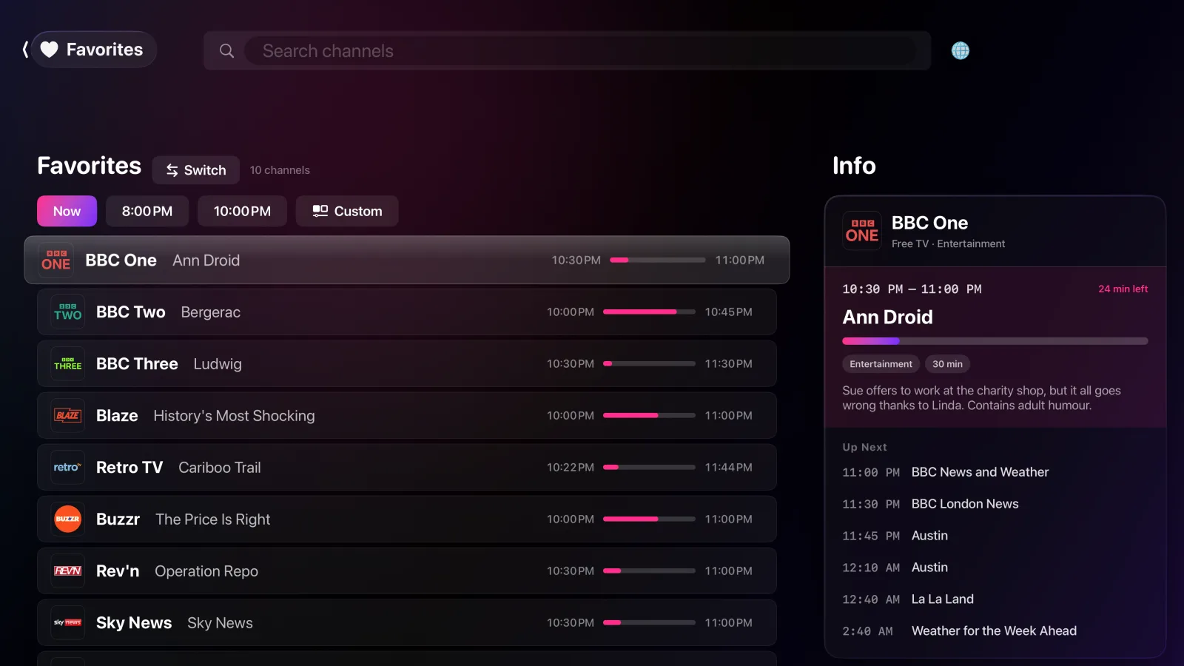The height and width of the screenshot is (666, 1184).
Task: Click the back chevron beside Favorites
Action: 25,50
